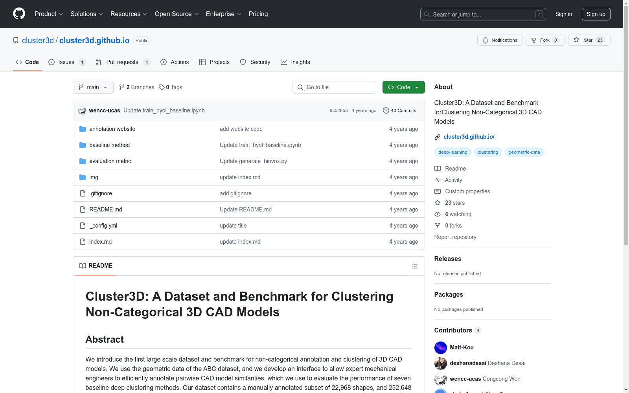Switch to the Issues tab
Viewport: 629px width, 393px height.
pos(67,62)
